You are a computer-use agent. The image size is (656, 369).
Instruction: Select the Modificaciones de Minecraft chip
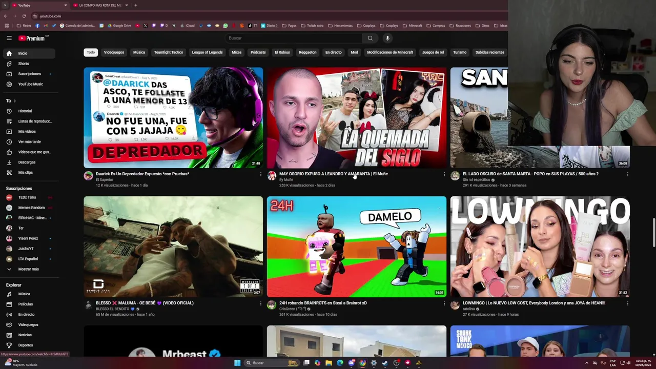point(390,52)
